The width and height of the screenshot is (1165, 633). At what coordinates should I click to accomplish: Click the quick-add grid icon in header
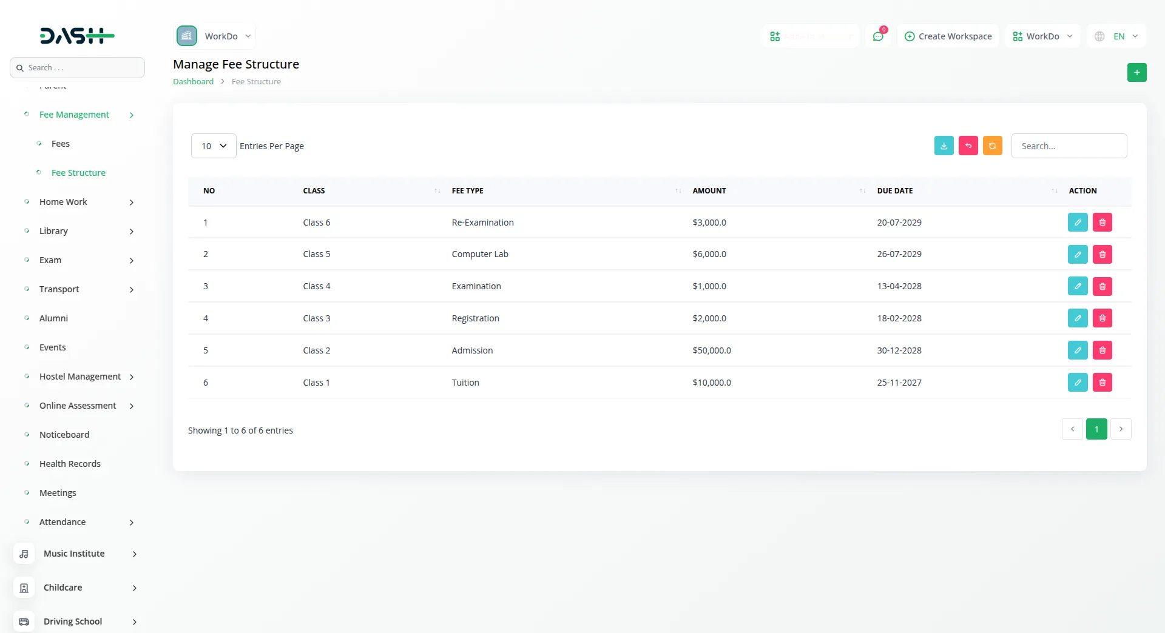[x=775, y=36]
